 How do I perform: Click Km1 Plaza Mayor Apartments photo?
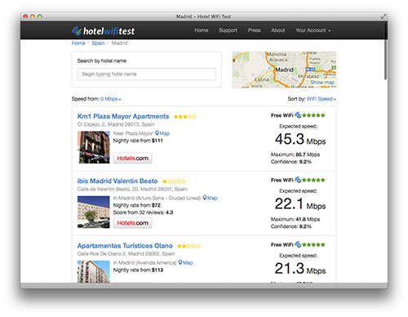click(94, 147)
